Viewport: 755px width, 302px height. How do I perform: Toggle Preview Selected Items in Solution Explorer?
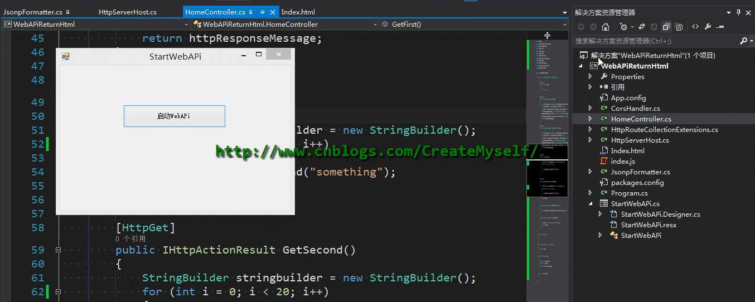(x=720, y=27)
